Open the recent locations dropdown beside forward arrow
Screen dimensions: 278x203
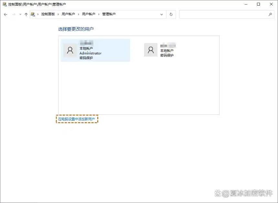[x=20, y=14]
